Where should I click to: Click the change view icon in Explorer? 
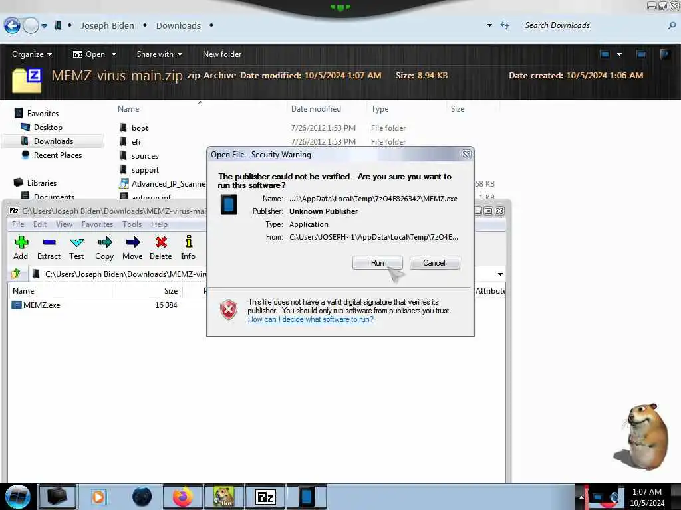tap(604, 54)
